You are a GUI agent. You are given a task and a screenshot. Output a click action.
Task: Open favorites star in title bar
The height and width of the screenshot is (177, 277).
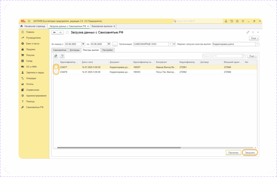(x=237, y=21)
